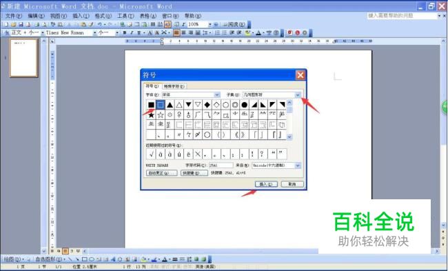Click the line color brush icon

(x=154, y=259)
